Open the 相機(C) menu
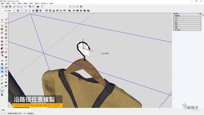 20,4
